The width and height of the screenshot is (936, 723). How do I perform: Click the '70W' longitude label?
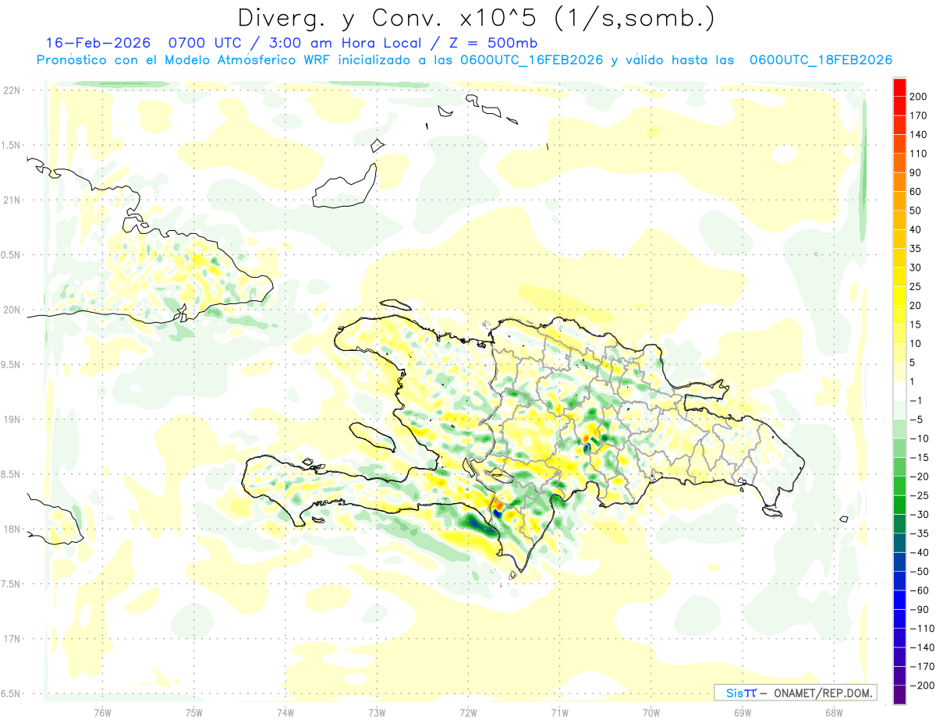pos(651,712)
